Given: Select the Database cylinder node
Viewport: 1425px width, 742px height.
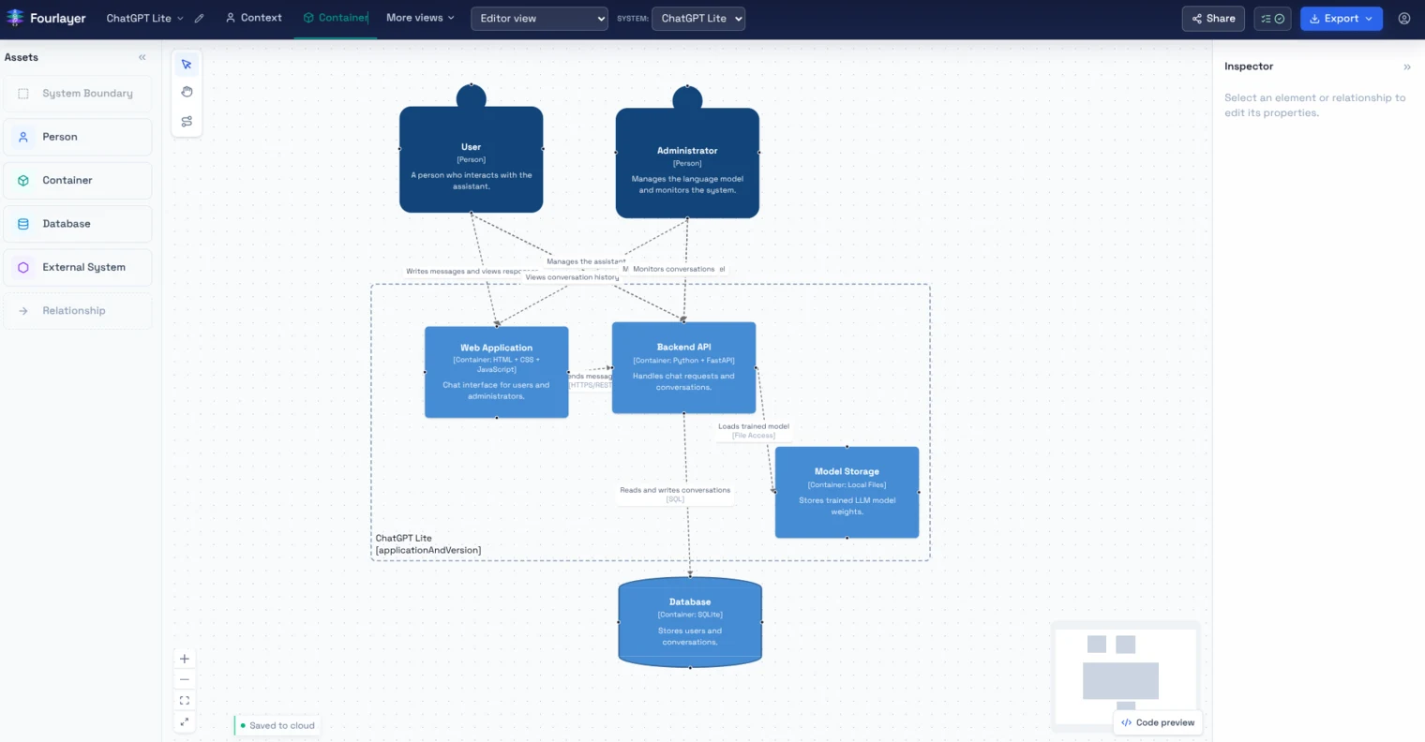Looking at the screenshot, I should 690,622.
